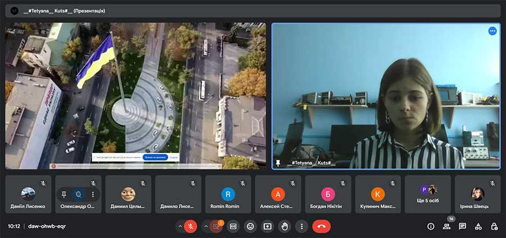The width and height of the screenshot is (506, 238).
Task: Open the chat with everyone panel
Action: click(462, 226)
